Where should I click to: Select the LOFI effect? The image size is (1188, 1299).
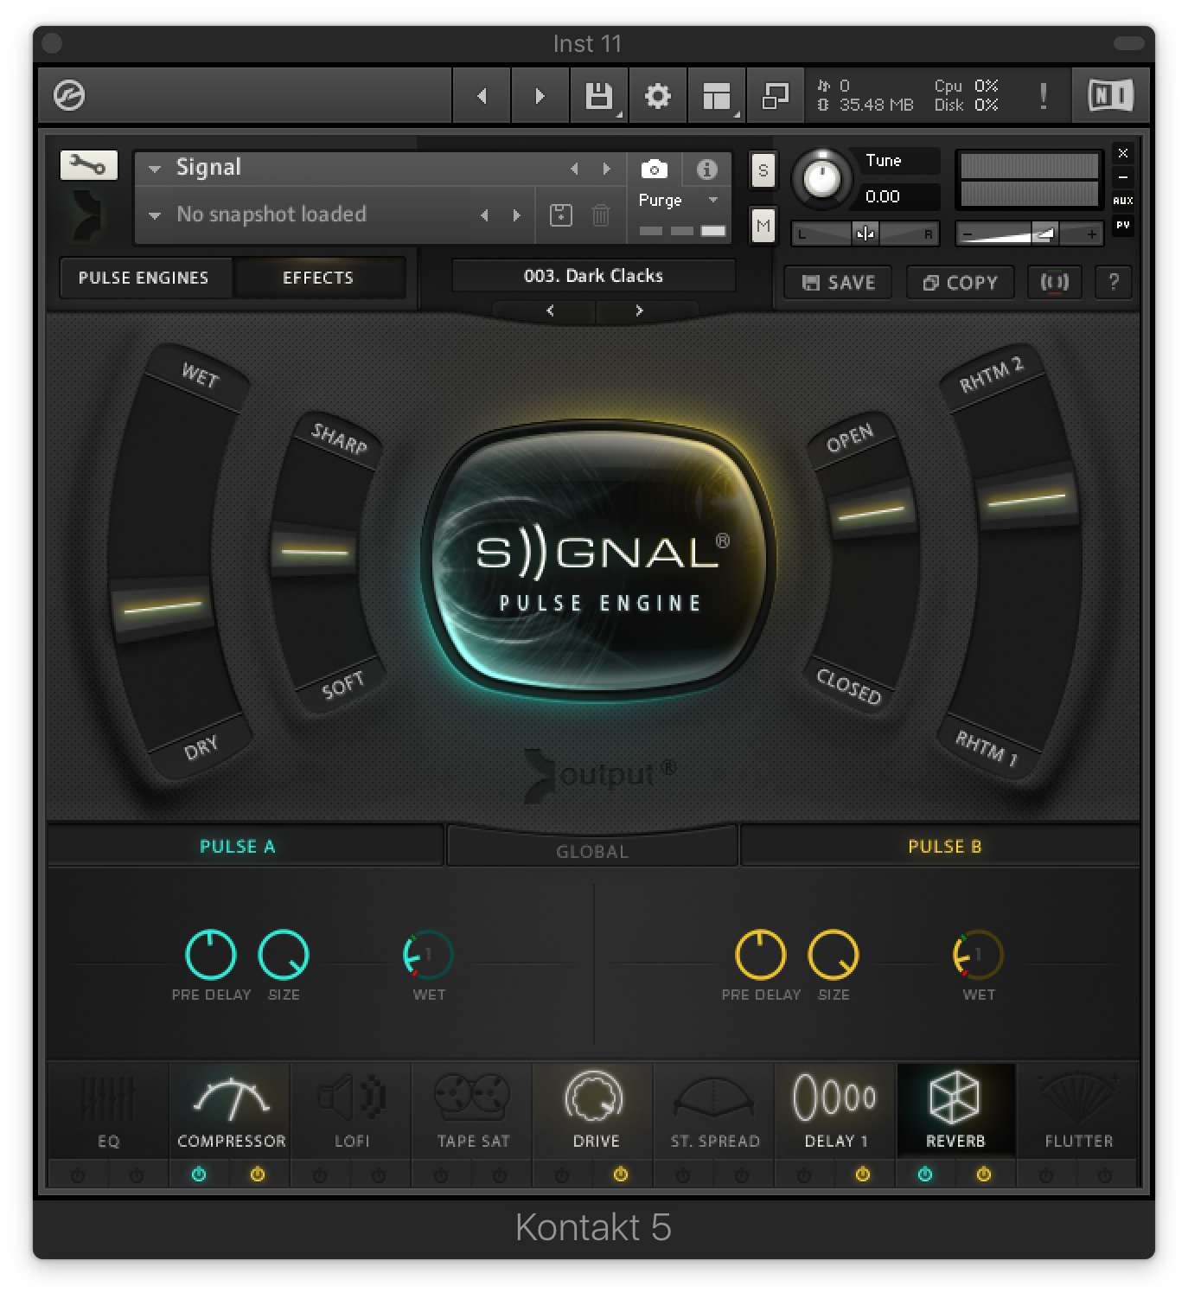(x=351, y=1110)
